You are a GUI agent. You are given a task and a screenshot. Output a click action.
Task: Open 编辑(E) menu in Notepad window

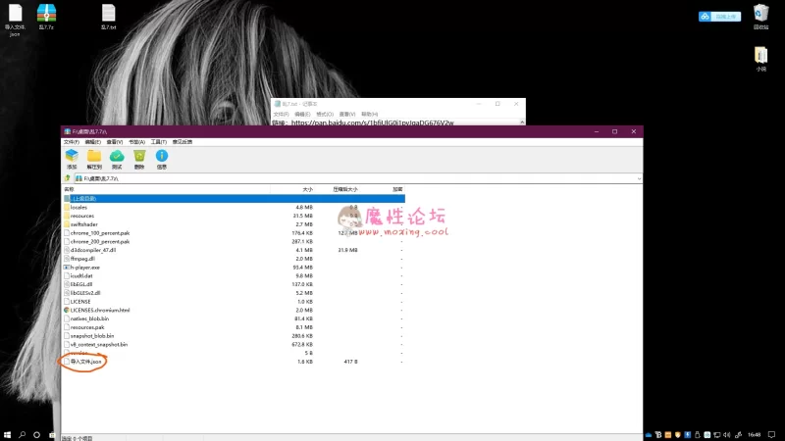tap(302, 114)
